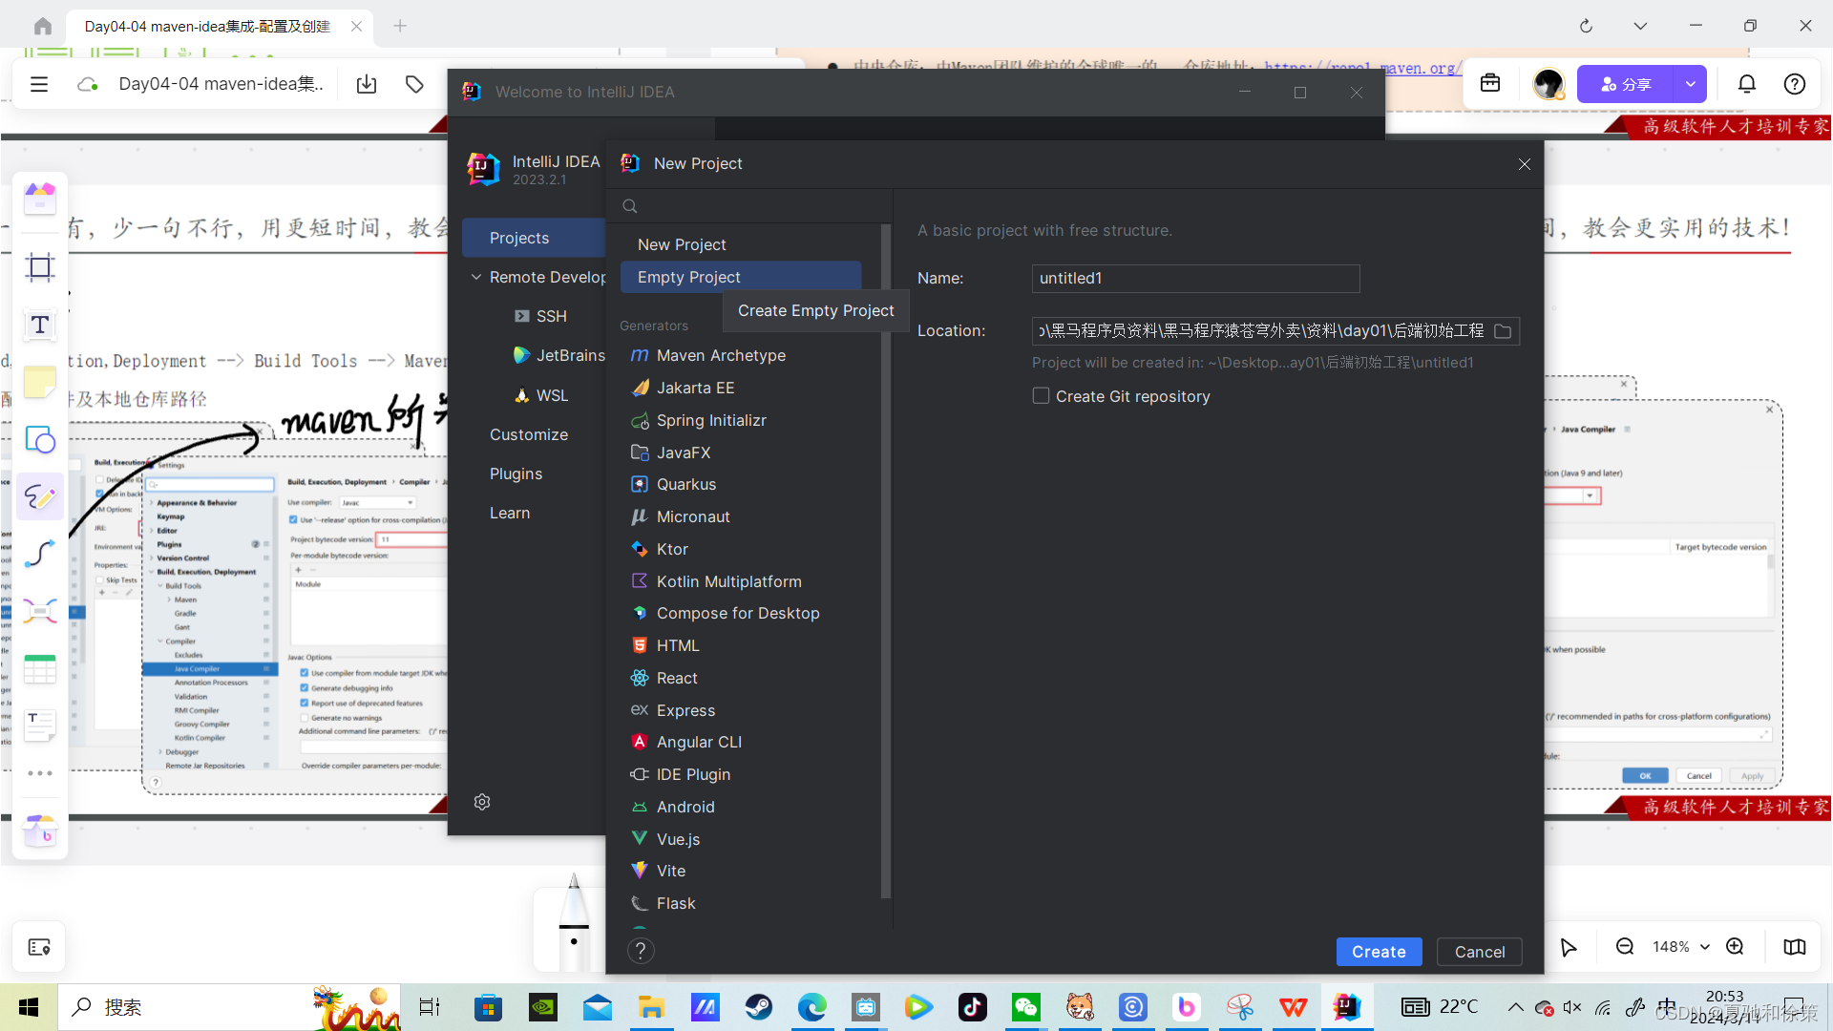The height and width of the screenshot is (1031, 1833).
Task: Select the text tool in note sidebar
Action: [40, 325]
